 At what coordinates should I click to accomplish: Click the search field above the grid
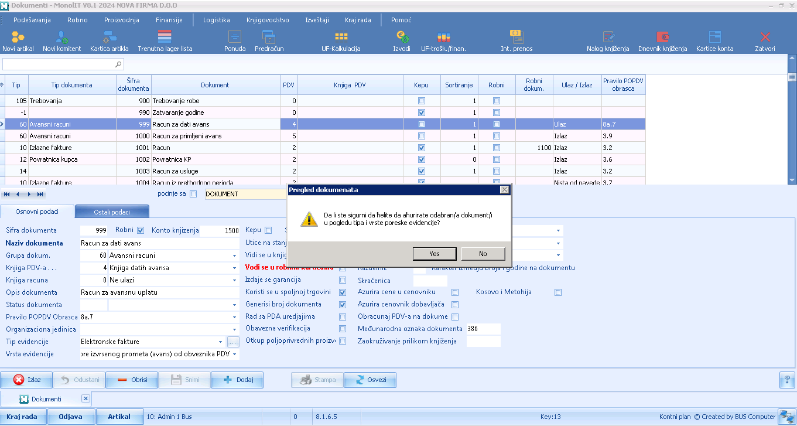tap(63, 64)
